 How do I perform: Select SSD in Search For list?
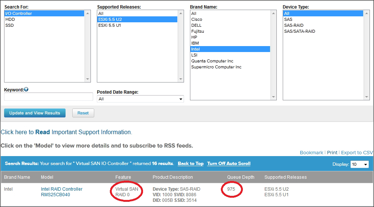point(44,25)
